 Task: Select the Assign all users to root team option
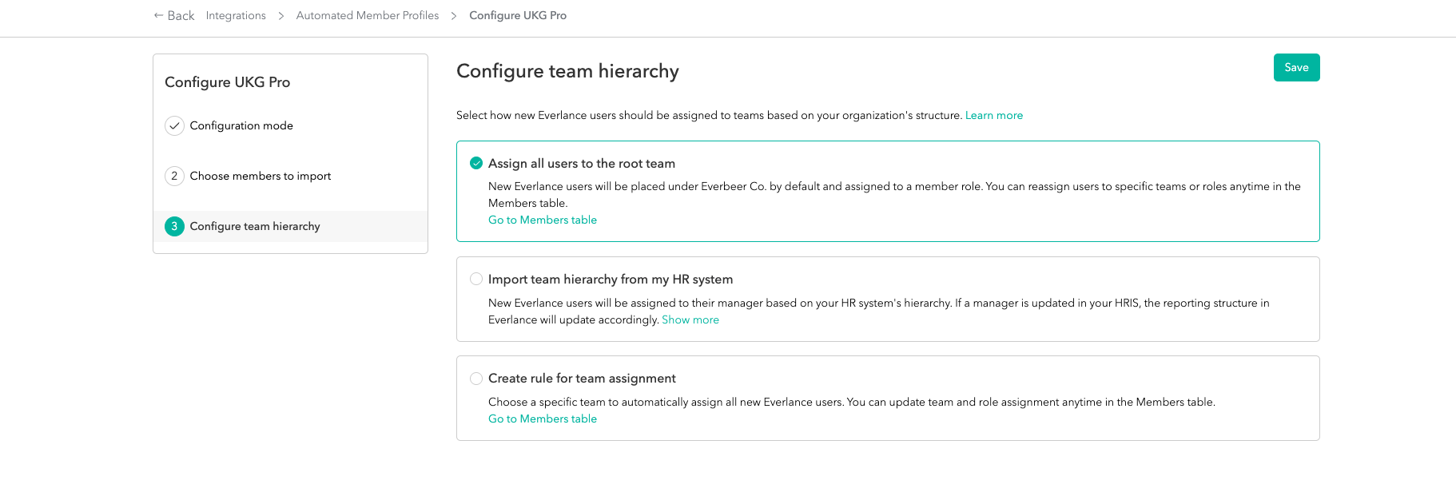pyautogui.click(x=582, y=163)
